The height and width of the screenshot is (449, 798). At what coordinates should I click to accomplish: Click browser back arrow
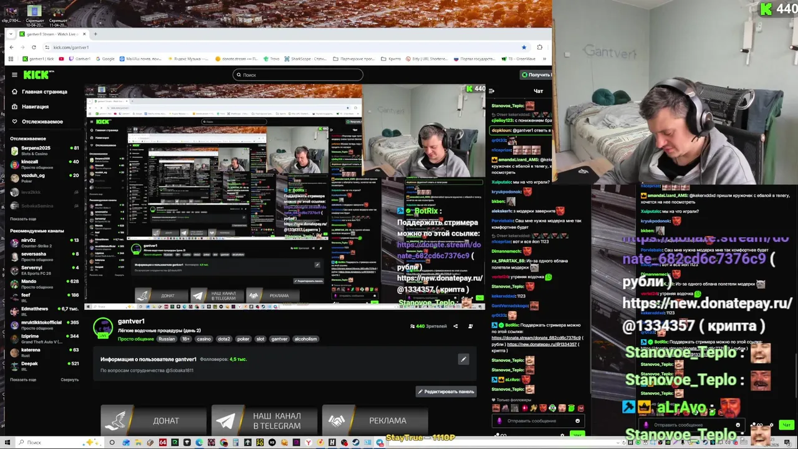point(11,47)
